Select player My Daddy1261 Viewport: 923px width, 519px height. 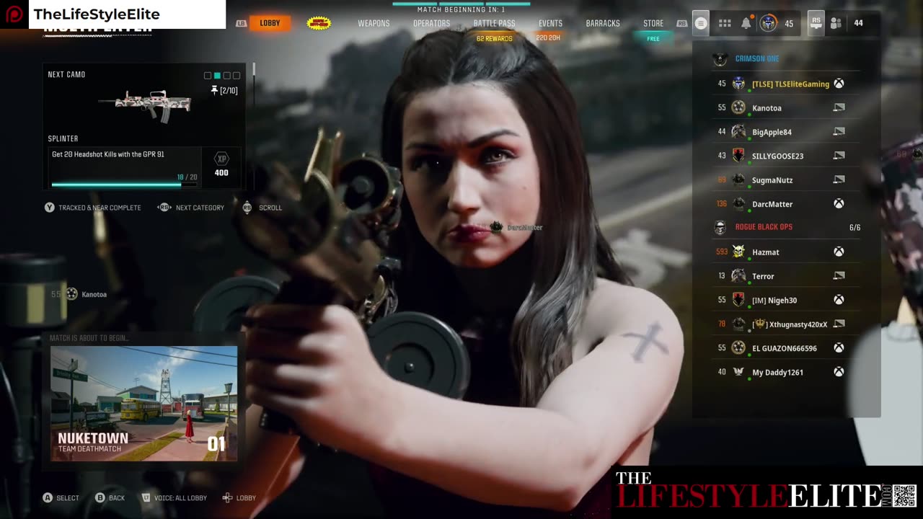click(x=786, y=372)
